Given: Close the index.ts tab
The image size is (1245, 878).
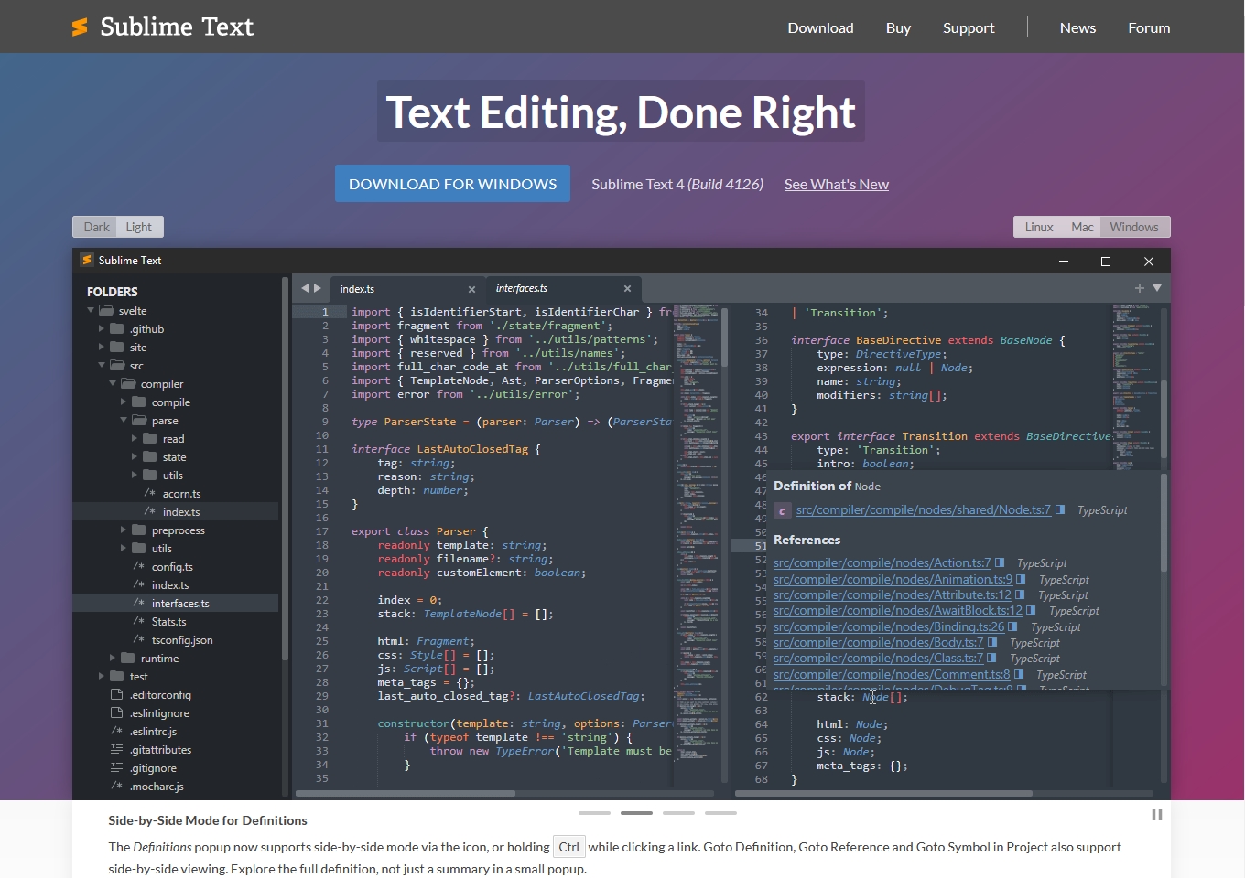Looking at the screenshot, I should [x=472, y=289].
